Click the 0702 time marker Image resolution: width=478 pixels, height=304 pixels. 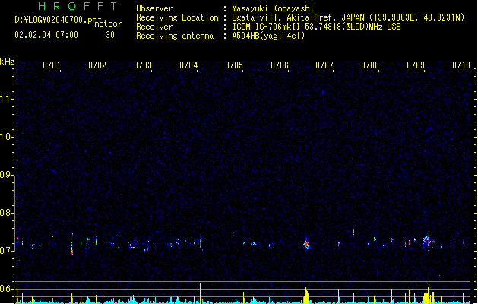(97, 65)
